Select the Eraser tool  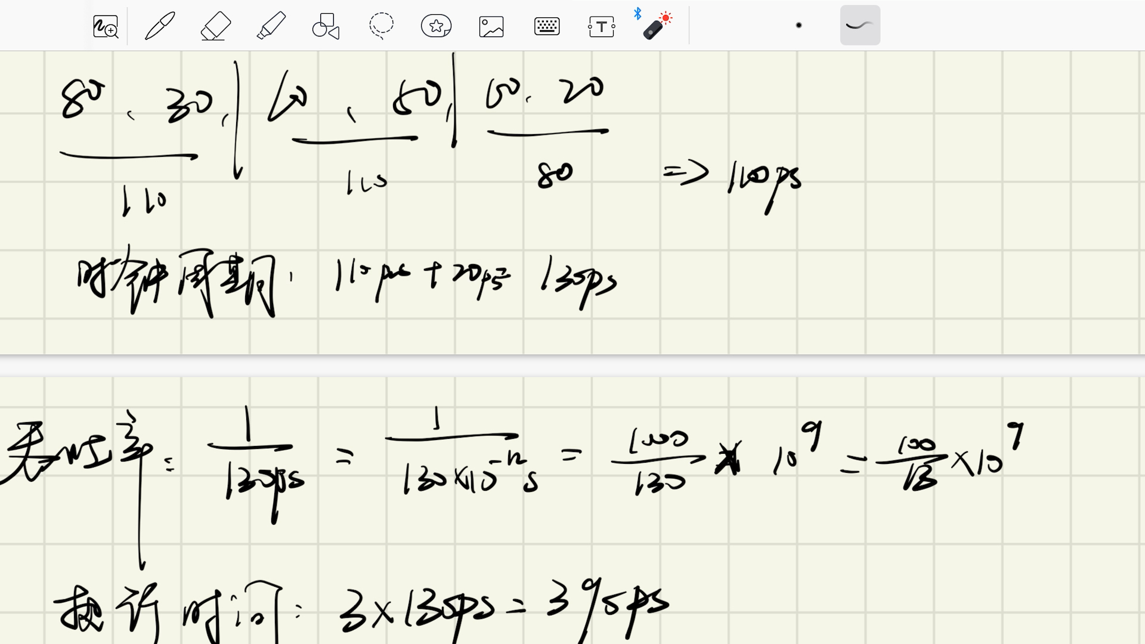[215, 26]
